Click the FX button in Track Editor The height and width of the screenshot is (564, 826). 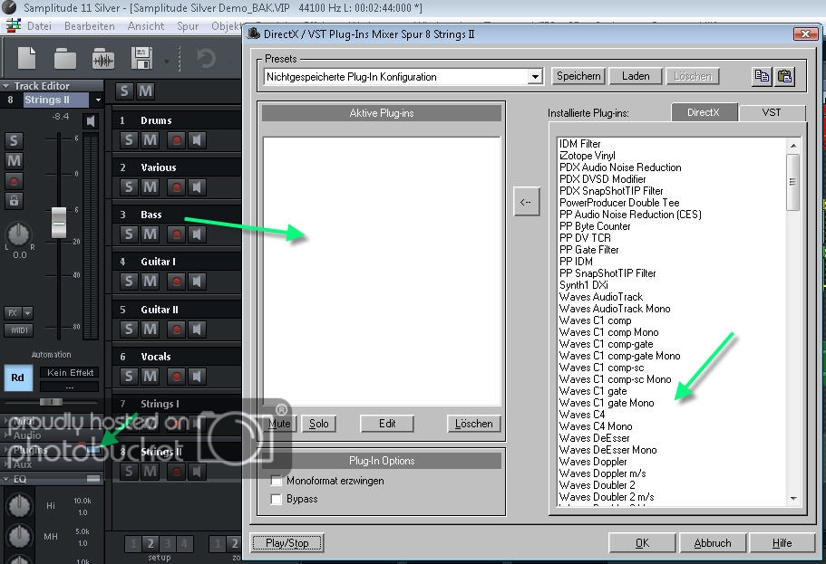coord(13,313)
